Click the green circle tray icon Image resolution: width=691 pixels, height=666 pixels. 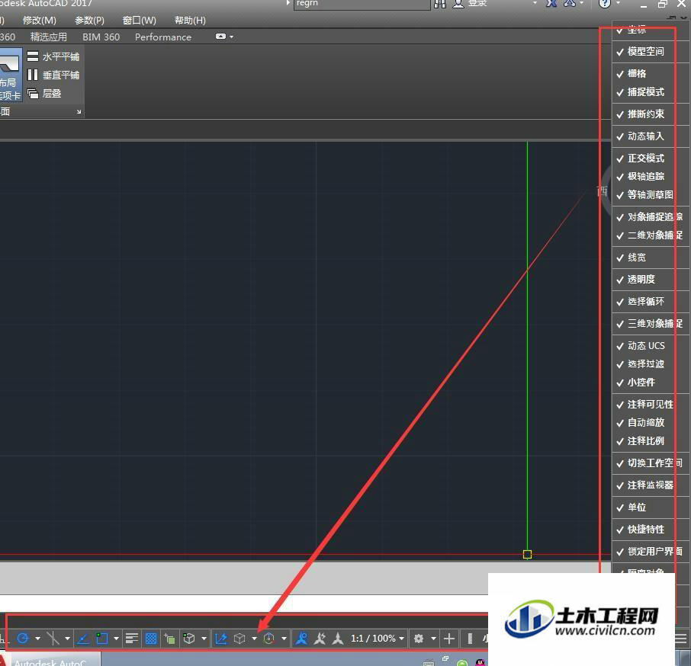[462, 663]
